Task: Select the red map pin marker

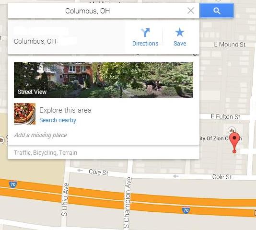Action: click(234, 143)
